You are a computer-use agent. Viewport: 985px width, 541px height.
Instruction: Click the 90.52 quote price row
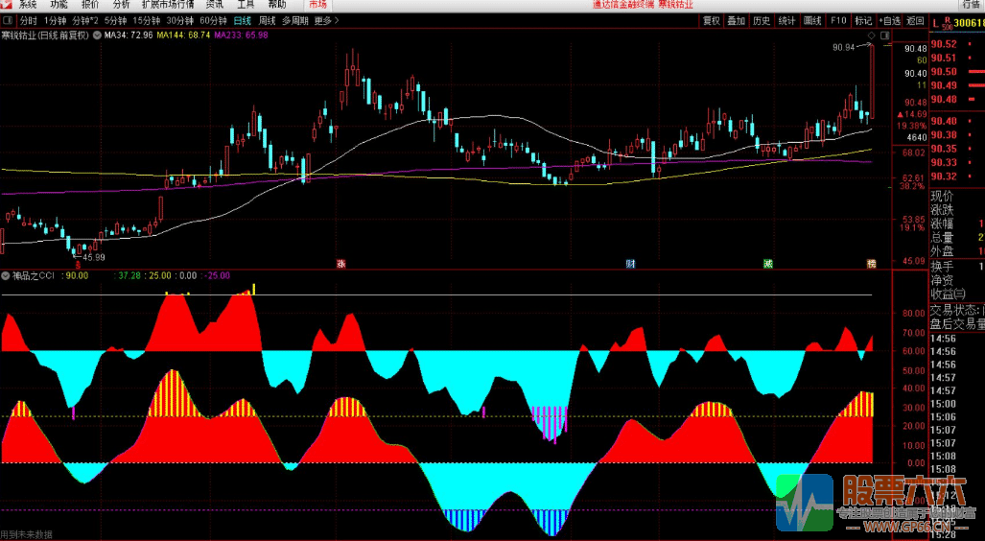(x=957, y=44)
